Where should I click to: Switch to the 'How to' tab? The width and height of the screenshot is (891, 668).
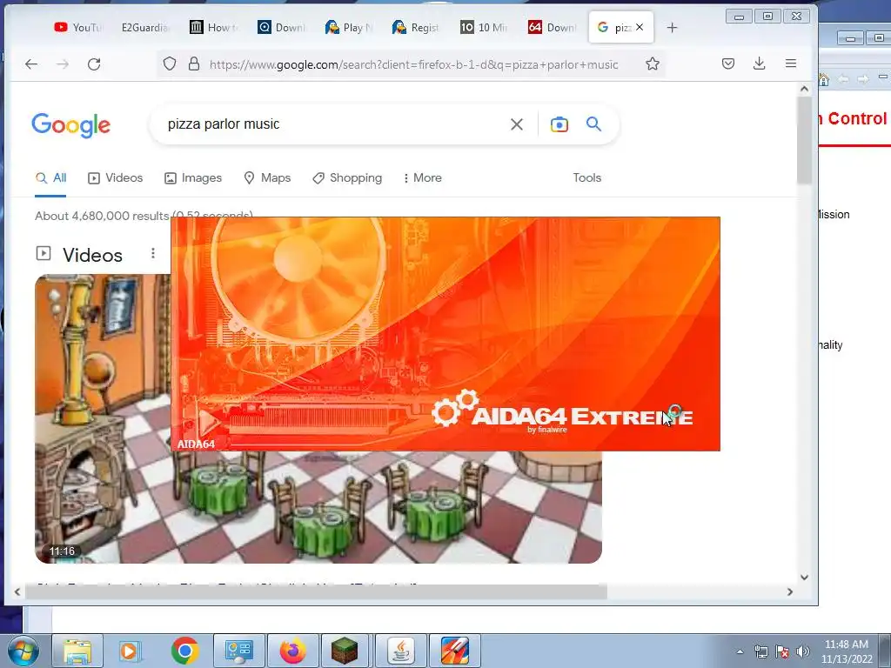214,27
